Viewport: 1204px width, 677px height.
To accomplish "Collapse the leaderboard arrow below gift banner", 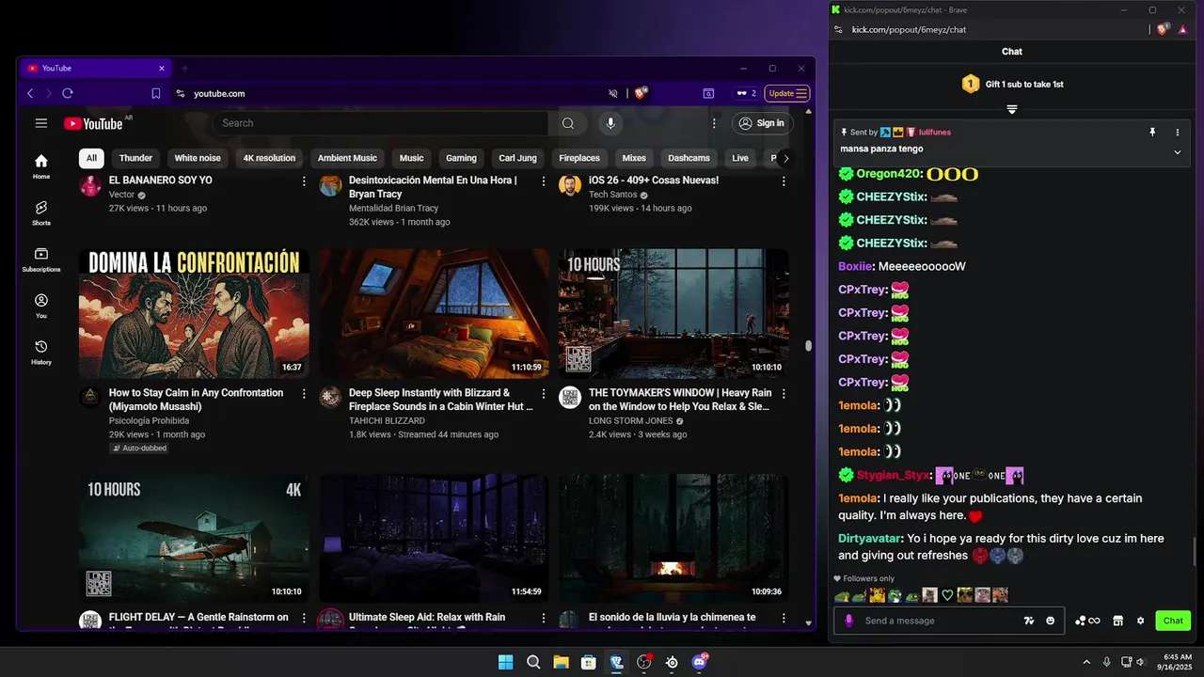I will pyautogui.click(x=1012, y=110).
